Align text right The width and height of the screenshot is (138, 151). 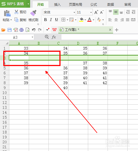(122, 20)
